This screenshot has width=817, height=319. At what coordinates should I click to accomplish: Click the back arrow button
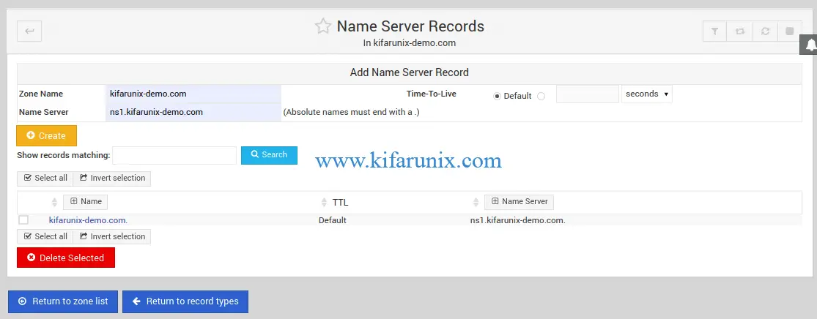tap(29, 31)
